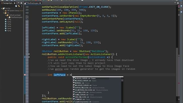183x103 pixels.
Task: Select DicePractice.java in Package Explorer
Action: click(17, 17)
